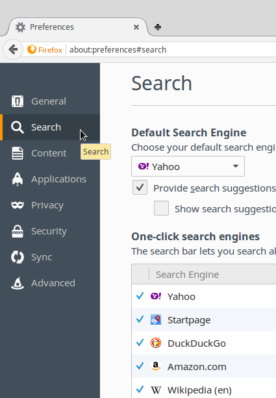Select the Content page icon in sidebar
This screenshot has width=276, height=398.
(18, 153)
